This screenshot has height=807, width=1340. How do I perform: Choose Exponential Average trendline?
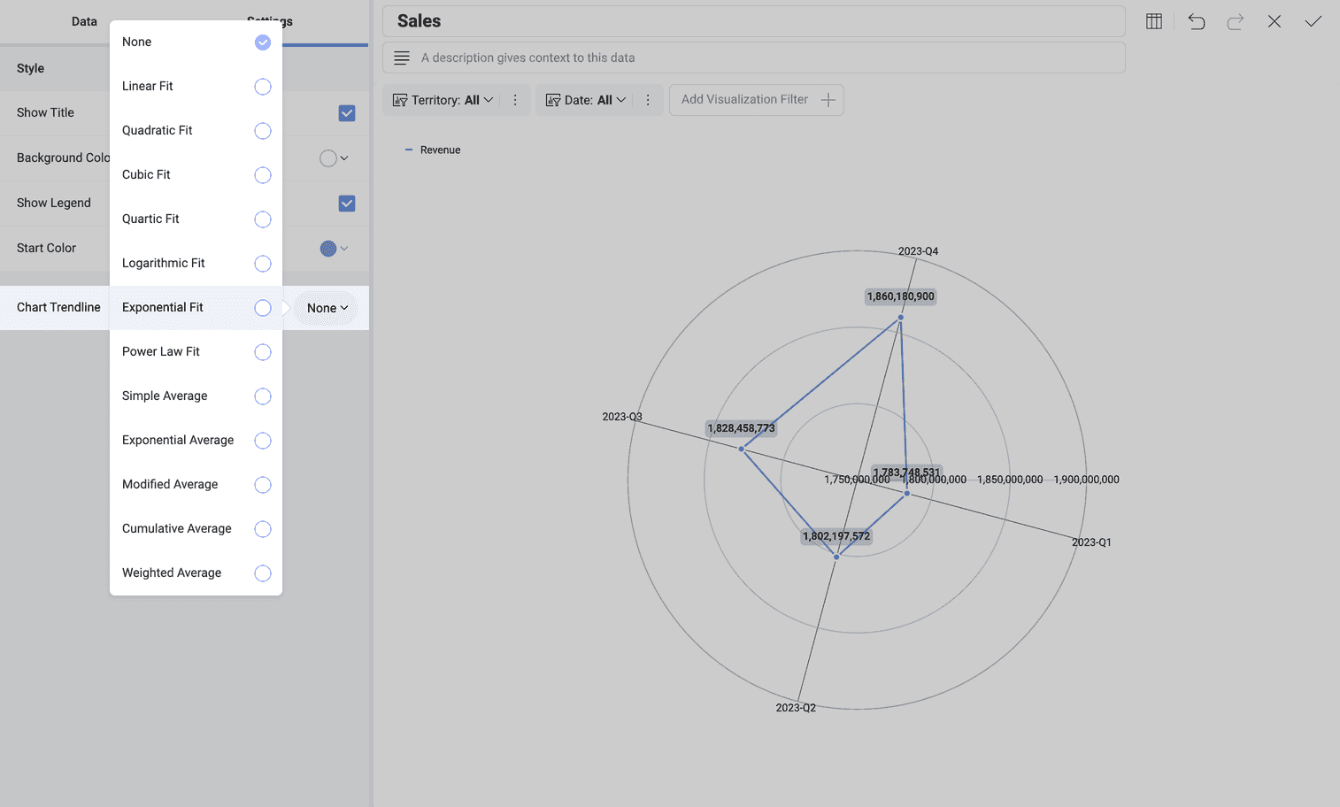click(x=196, y=441)
